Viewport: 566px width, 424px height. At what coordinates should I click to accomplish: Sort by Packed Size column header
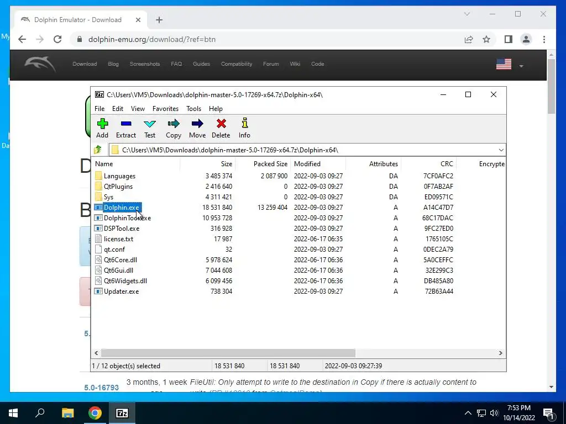pos(263,163)
